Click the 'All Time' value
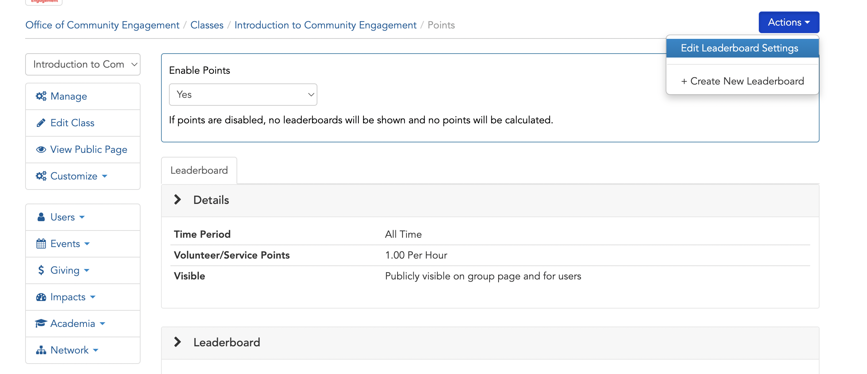867x374 pixels. pos(403,234)
